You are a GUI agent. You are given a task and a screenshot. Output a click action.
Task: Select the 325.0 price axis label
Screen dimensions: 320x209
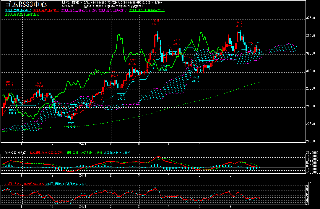click(x=311, y=53)
